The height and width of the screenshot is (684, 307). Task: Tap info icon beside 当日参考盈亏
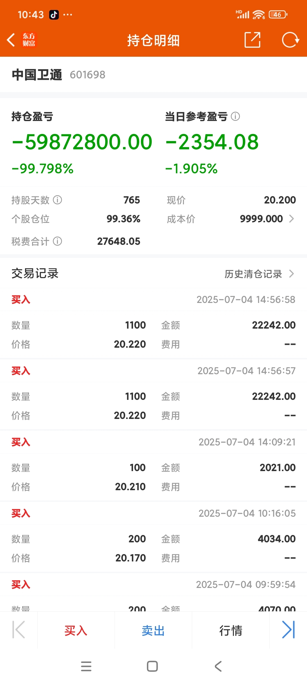click(235, 116)
